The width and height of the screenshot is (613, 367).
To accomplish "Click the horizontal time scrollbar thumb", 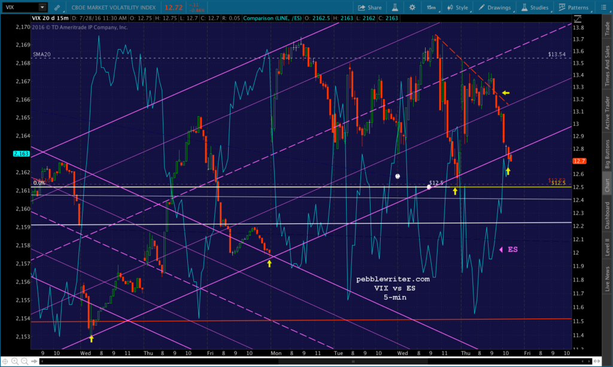I will click(352, 362).
